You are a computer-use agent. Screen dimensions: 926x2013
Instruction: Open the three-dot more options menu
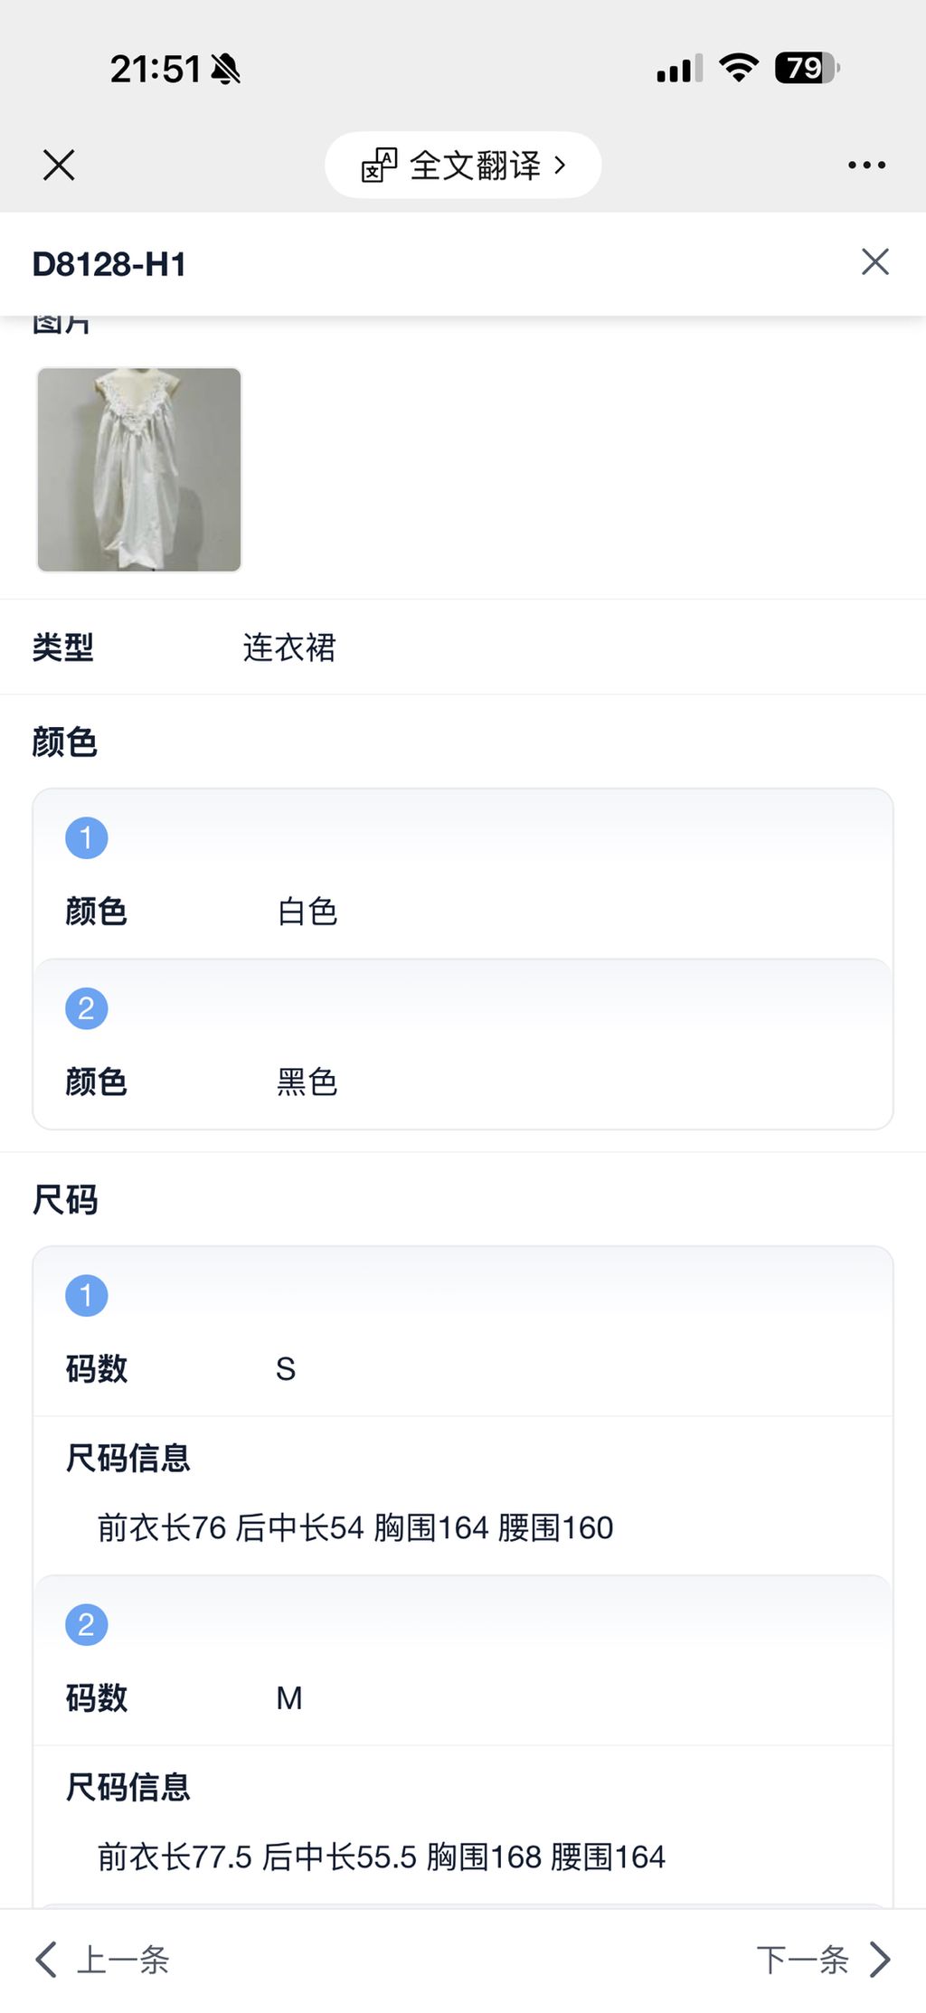tap(866, 165)
